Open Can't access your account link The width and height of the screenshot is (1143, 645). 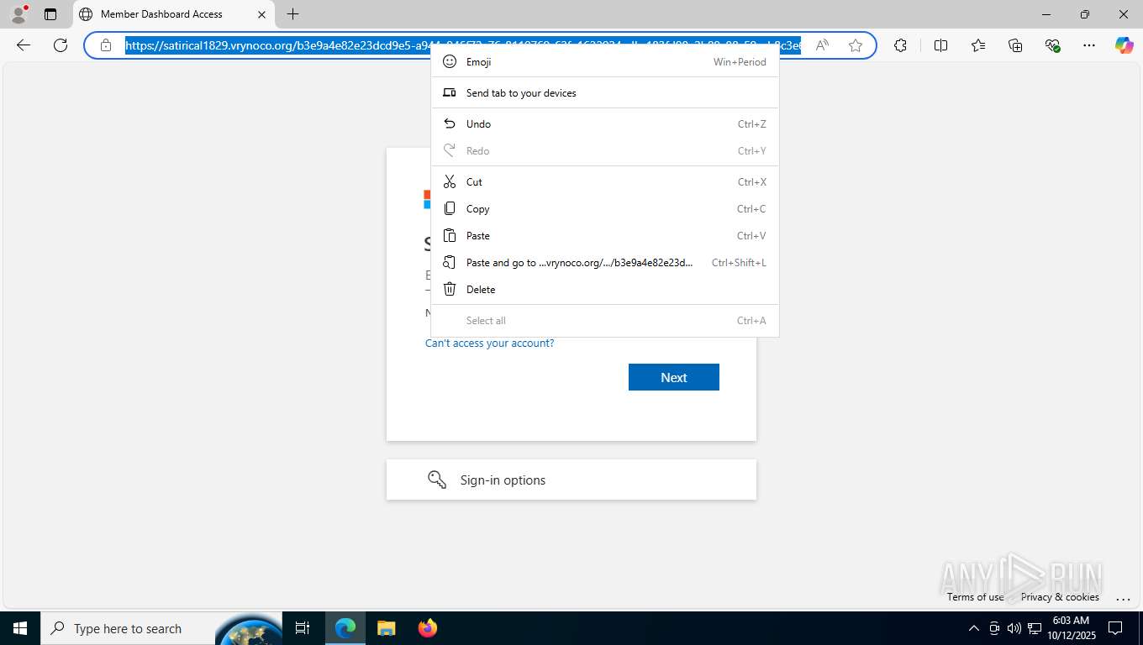(490, 343)
